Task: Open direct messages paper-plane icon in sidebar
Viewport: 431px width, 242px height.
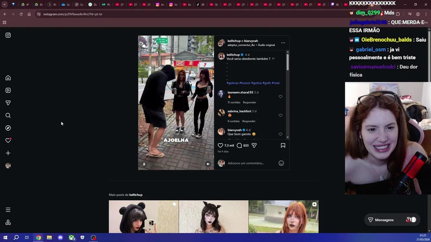Action: click(x=8, y=103)
